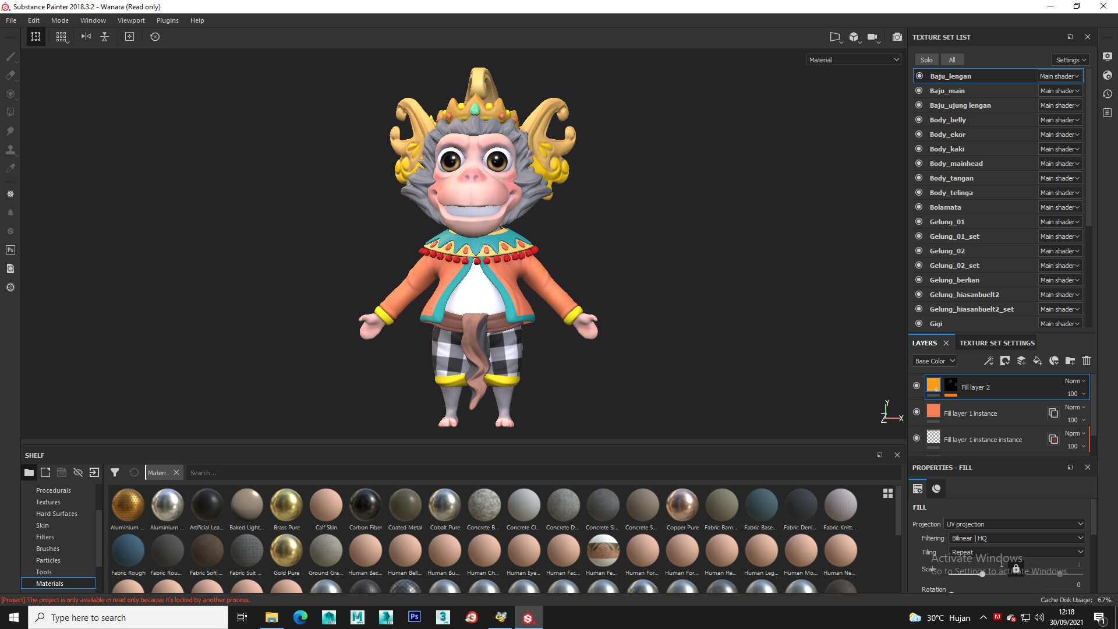
Task: Open the Material channel dropdown in viewport
Action: [x=854, y=59]
